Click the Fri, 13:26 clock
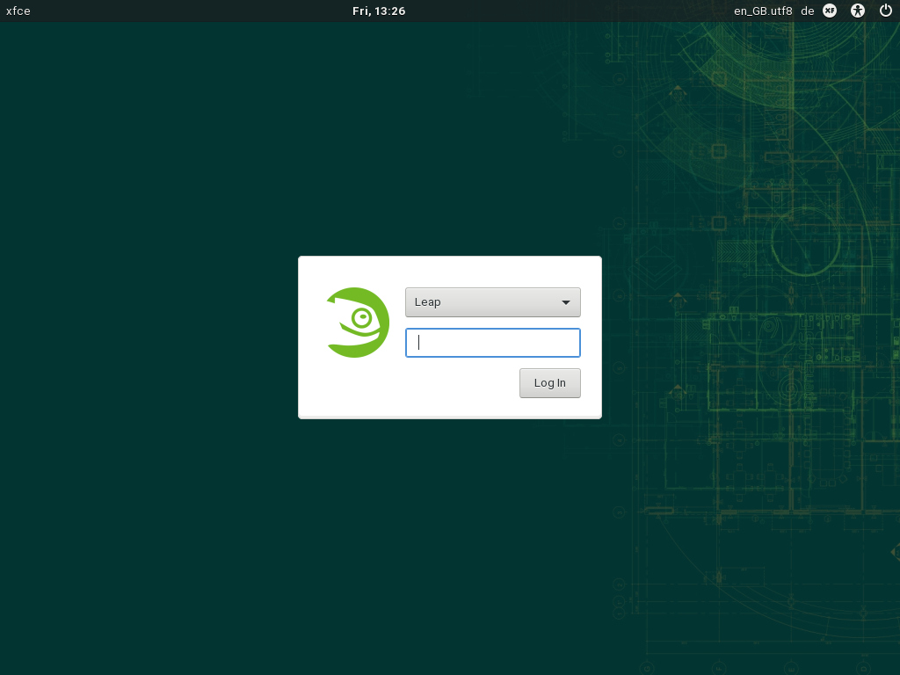900x675 pixels. tap(379, 11)
